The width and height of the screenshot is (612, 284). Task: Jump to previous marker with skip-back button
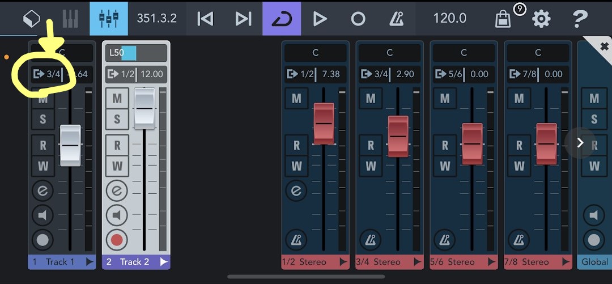205,18
